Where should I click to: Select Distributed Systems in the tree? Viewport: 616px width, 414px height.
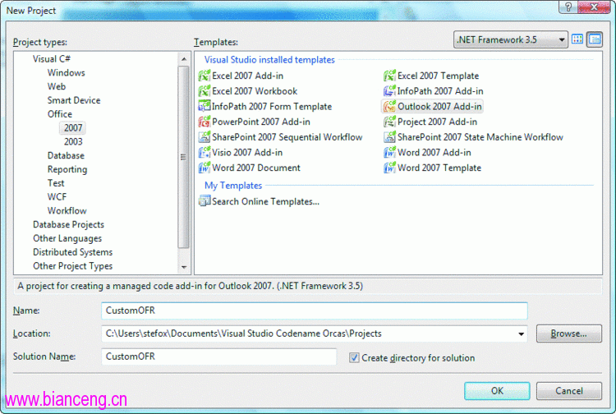(x=72, y=252)
